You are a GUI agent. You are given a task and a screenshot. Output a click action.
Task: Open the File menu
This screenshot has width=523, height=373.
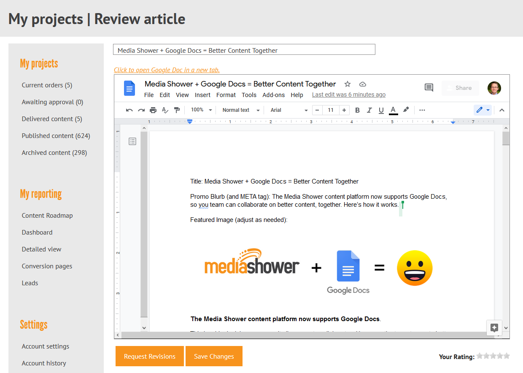point(149,95)
